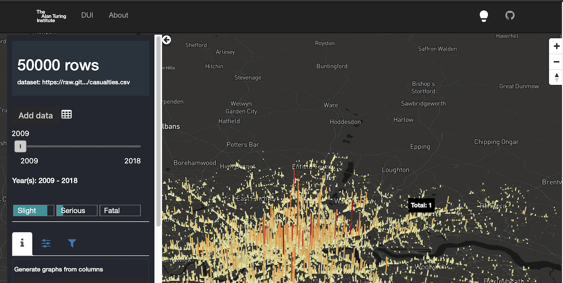Open the GitHub repository icon
This screenshot has width=563, height=283.
[x=510, y=15]
